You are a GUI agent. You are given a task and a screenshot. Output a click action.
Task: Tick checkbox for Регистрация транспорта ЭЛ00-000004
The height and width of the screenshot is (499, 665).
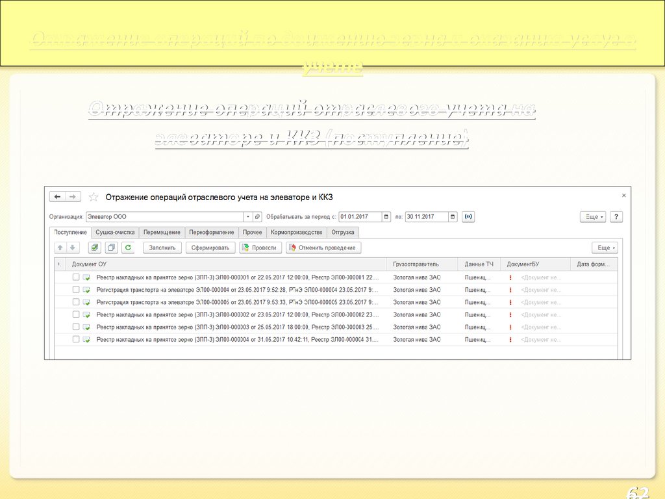(x=76, y=289)
